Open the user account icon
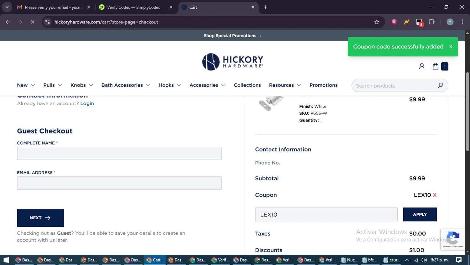Image resolution: width=470 pixels, height=265 pixels. click(422, 66)
